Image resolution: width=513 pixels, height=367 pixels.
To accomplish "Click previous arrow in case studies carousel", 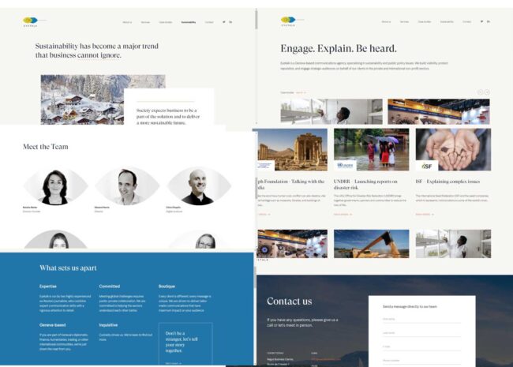I will point(479,92).
